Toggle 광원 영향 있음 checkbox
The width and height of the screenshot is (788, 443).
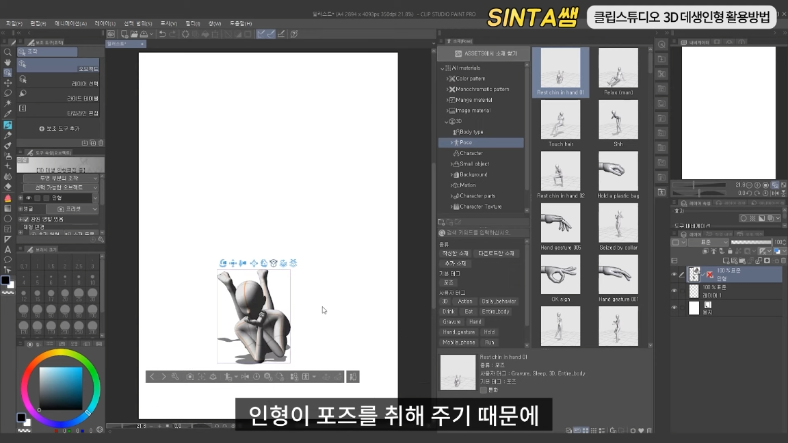[27, 219]
